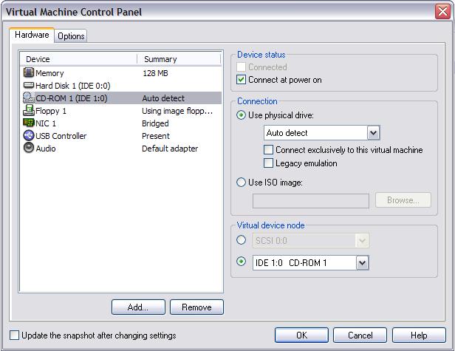The height and width of the screenshot is (351, 455).
Task: Enable Connect exclusively to this virtual machine
Action: (x=269, y=150)
